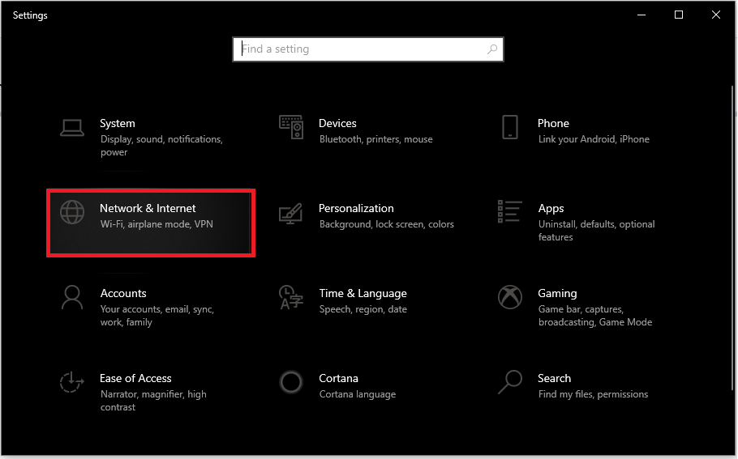Click 'Background, lock screen, colors' text
This screenshot has width=738, height=459.
[x=386, y=224]
